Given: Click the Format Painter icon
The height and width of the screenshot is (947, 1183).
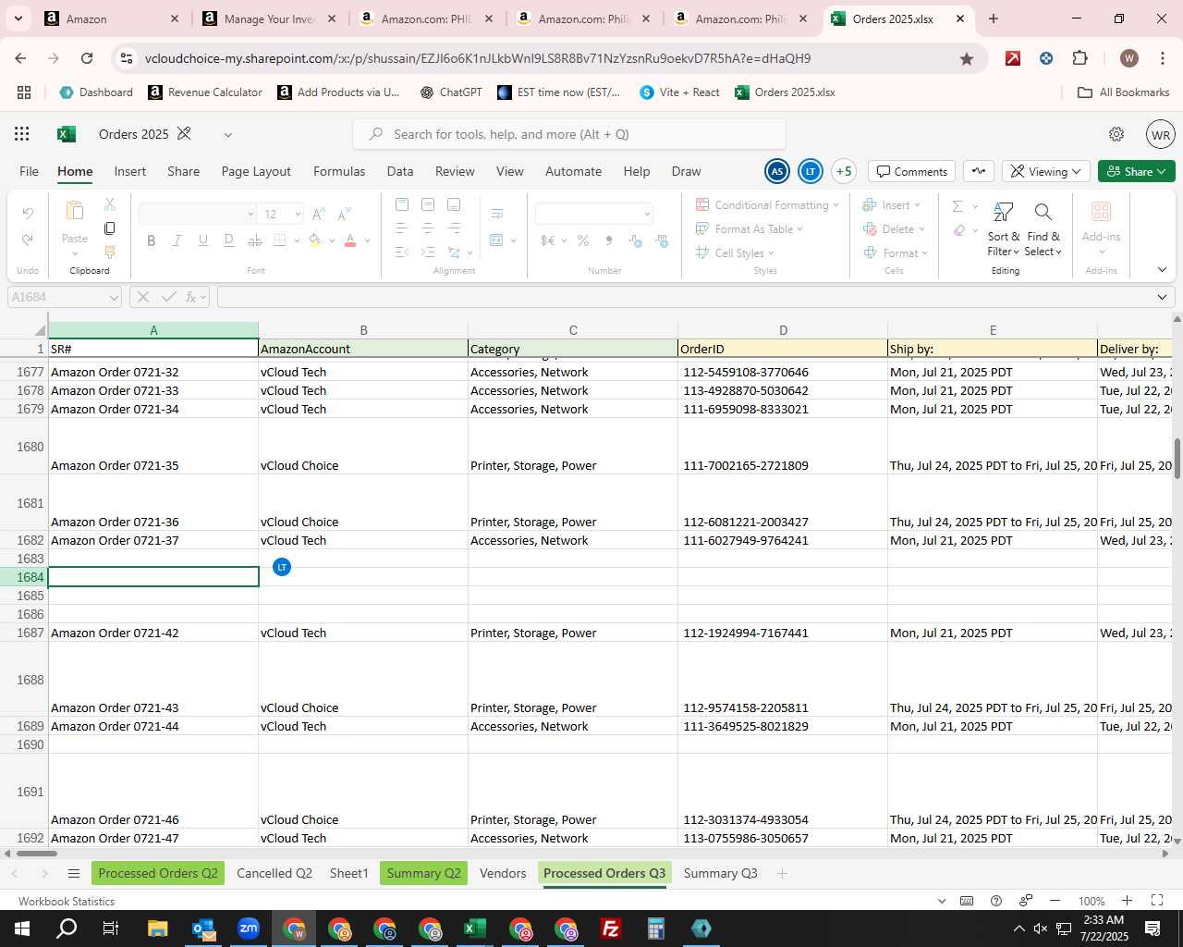Looking at the screenshot, I should point(110,252).
